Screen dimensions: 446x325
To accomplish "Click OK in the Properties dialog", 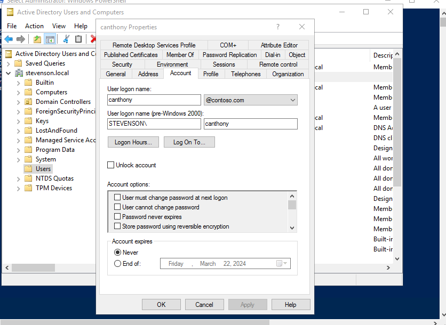I will coord(161,305).
